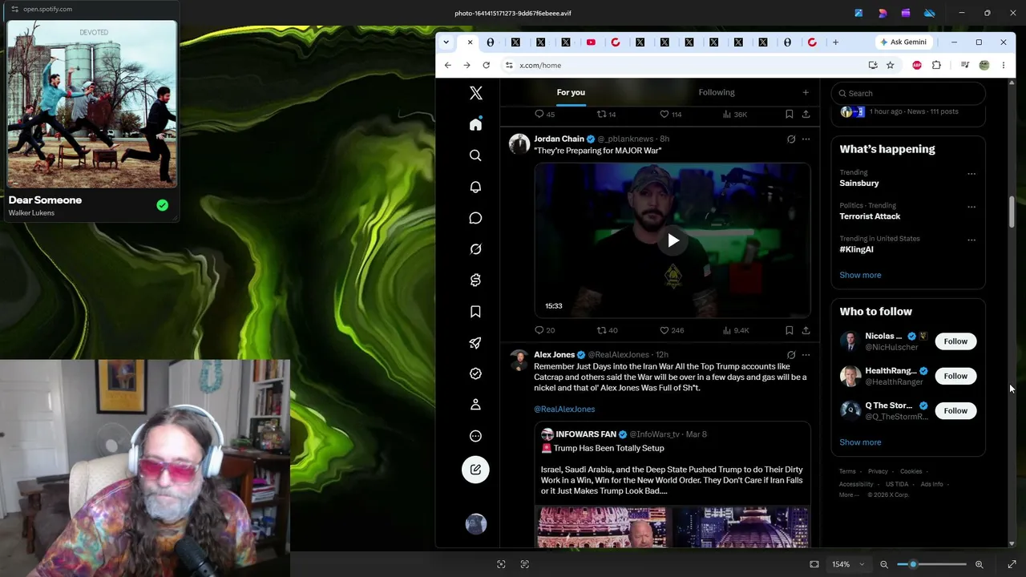Open Profile person icon in X sidebar

tap(475, 405)
